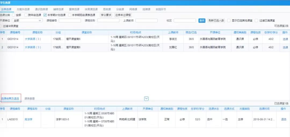This screenshot has width=290, height=137.
Task: Tick the 显示已选其他课堂 checkbox
Action: (229, 21)
